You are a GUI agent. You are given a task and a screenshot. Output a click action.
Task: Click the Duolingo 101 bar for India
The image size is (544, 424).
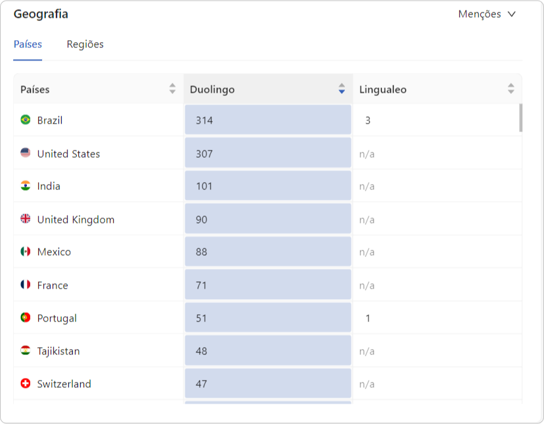(268, 185)
